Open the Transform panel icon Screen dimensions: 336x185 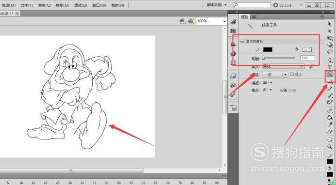(x=233, y=62)
